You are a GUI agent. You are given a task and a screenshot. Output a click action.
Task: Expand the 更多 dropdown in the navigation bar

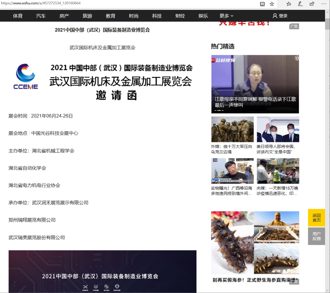click(x=226, y=16)
